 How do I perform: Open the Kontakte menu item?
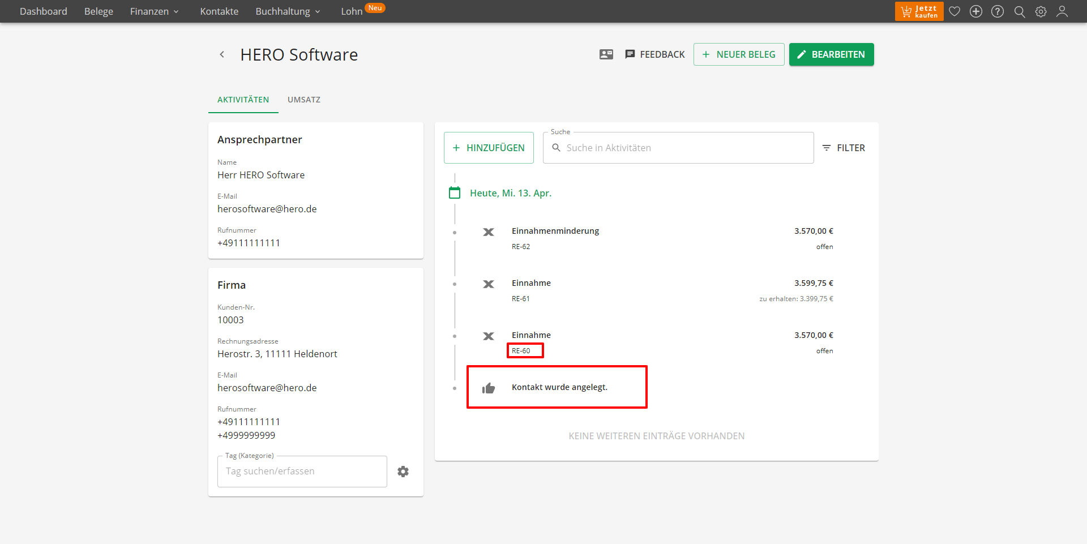(219, 11)
